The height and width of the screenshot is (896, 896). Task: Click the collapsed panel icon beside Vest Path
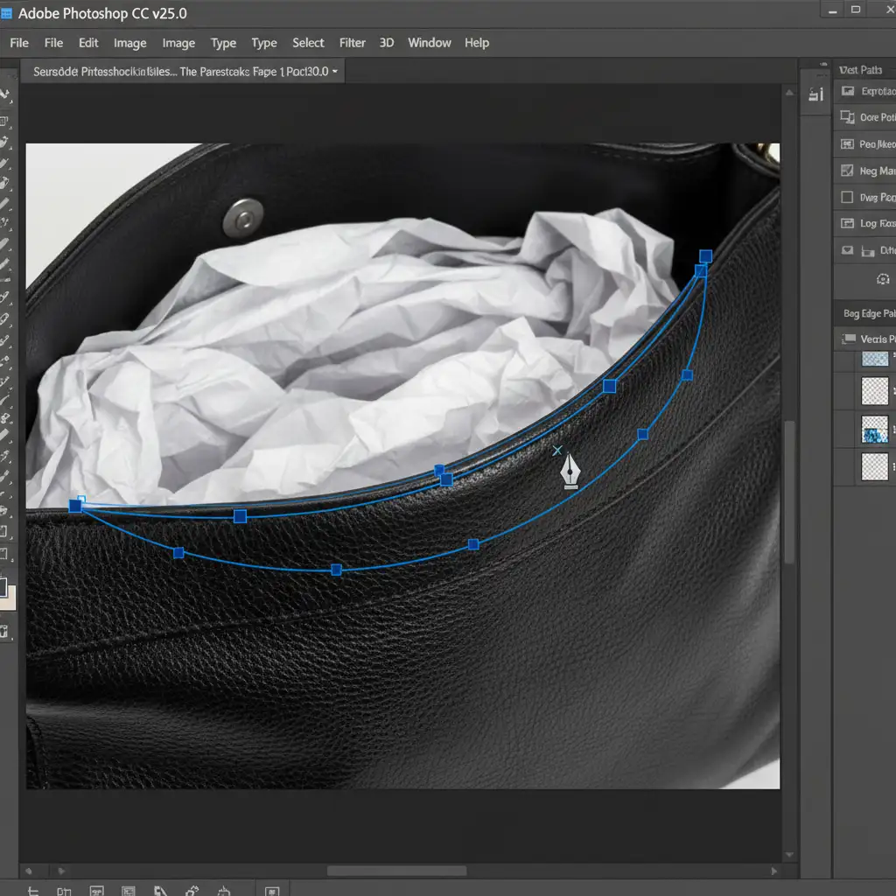817,94
